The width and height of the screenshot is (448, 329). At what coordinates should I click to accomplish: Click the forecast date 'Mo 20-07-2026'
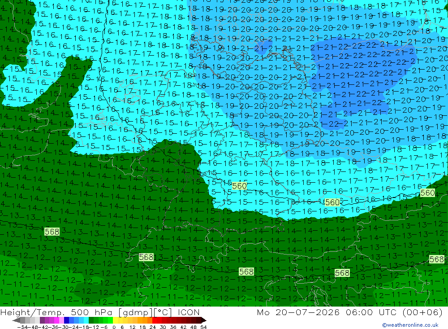click(x=298, y=312)
